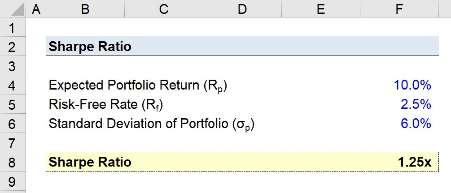Select row 8 header
This screenshot has height=193, width=451.
point(13,162)
